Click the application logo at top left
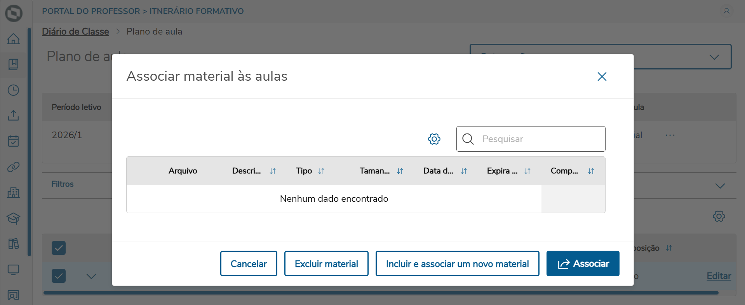Viewport: 745px width, 305px height. pos(14,13)
